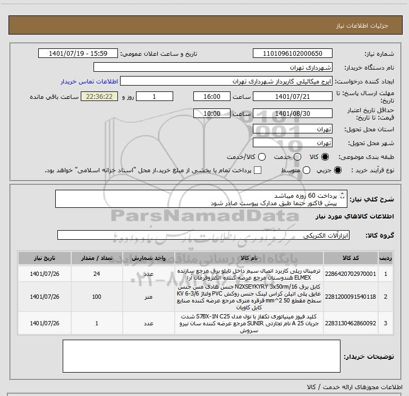Select the جزیی purchase type radio
This screenshot has height=396, width=409.
[x=337, y=171]
